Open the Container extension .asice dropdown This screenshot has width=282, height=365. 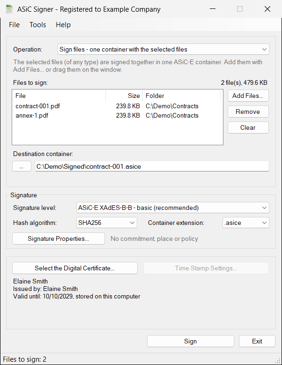(246, 223)
